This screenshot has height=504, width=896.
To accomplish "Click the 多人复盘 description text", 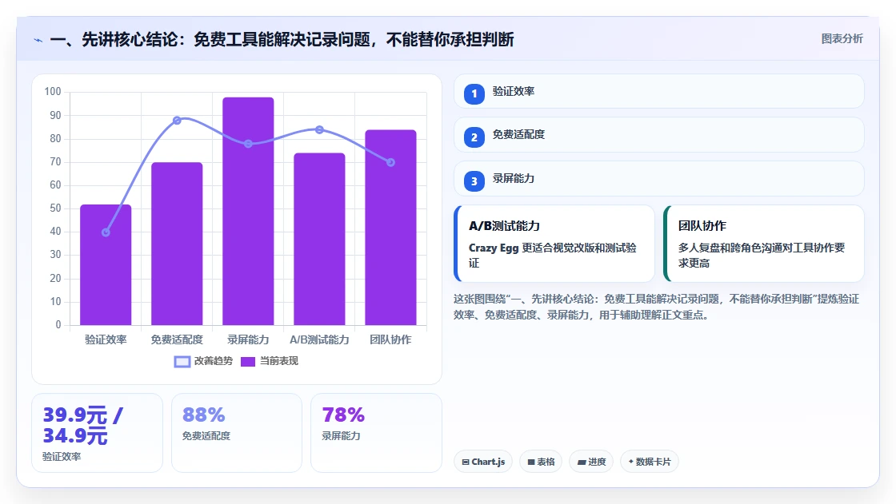I will pos(762,255).
